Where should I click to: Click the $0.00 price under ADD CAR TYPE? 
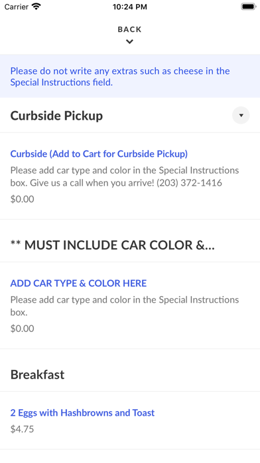23,329
